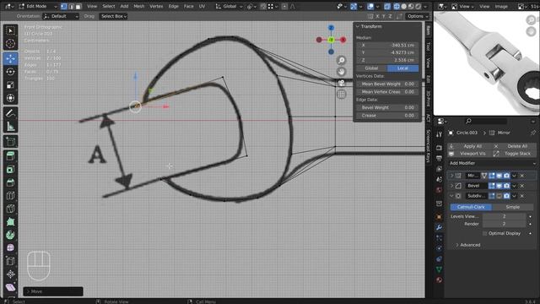Select the Loop Cut tool

click(10, 196)
